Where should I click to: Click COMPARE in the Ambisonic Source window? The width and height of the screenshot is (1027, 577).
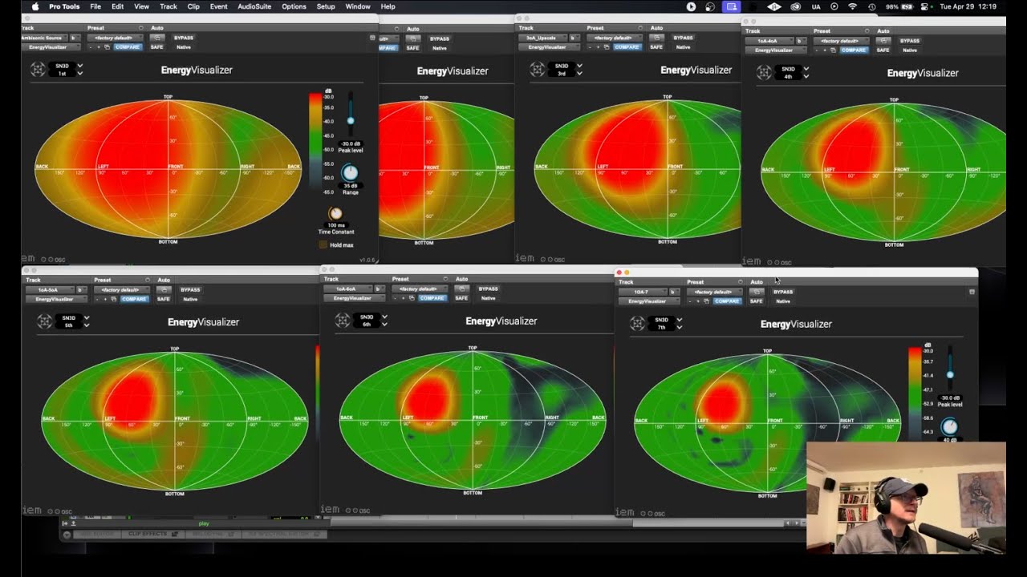click(128, 47)
